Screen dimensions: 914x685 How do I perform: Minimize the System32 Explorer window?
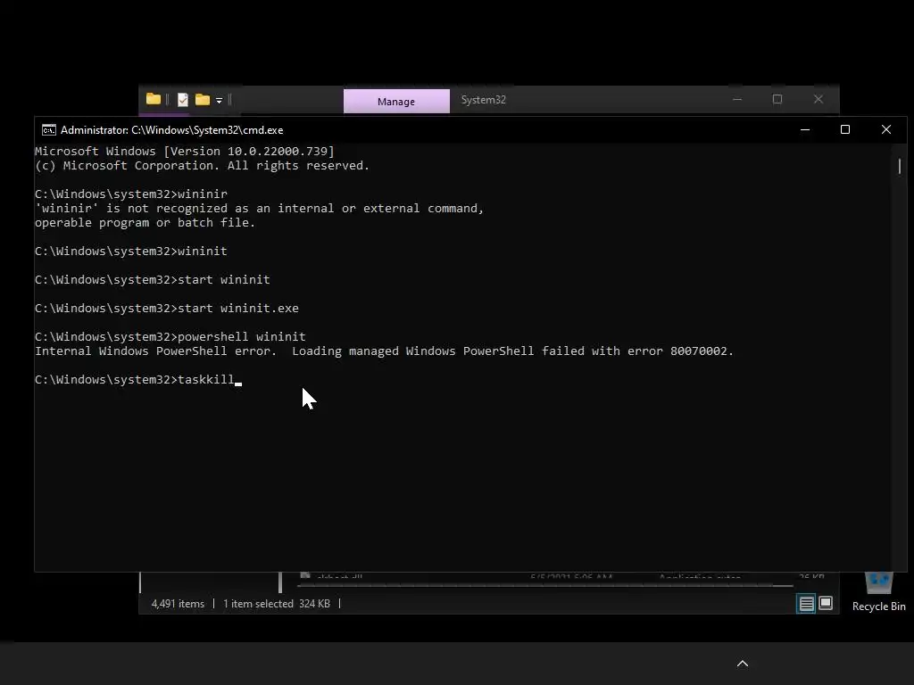tap(737, 100)
